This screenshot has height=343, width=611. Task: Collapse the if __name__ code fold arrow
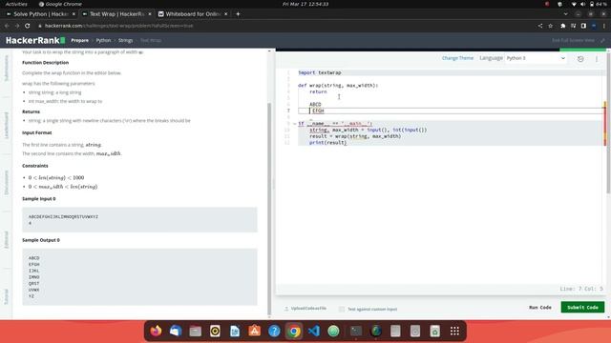pos(295,124)
